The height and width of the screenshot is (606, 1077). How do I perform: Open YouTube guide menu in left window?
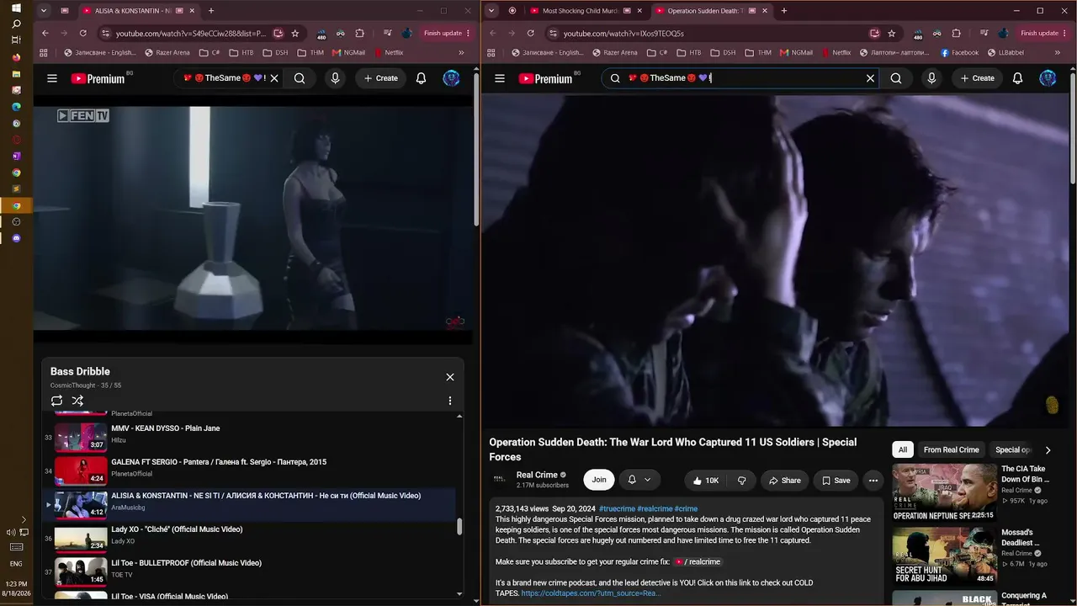tap(52, 78)
